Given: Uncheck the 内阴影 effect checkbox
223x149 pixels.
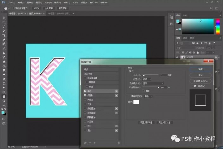Looking at the screenshot, I should click(85, 95).
